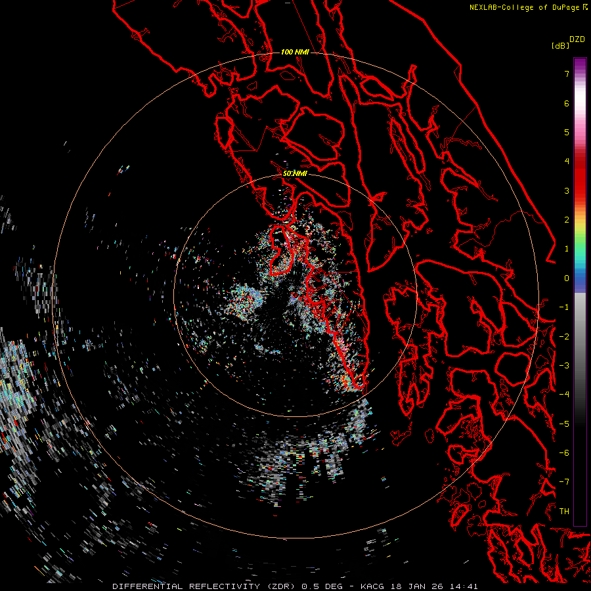The width and height of the screenshot is (591, 591).
Task: Click the -5 dB value on color scale
Action: tap(564, 424)
